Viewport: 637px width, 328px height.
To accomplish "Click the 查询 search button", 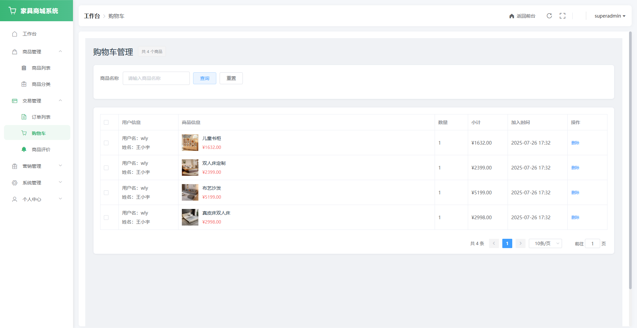I will (204, 78).
